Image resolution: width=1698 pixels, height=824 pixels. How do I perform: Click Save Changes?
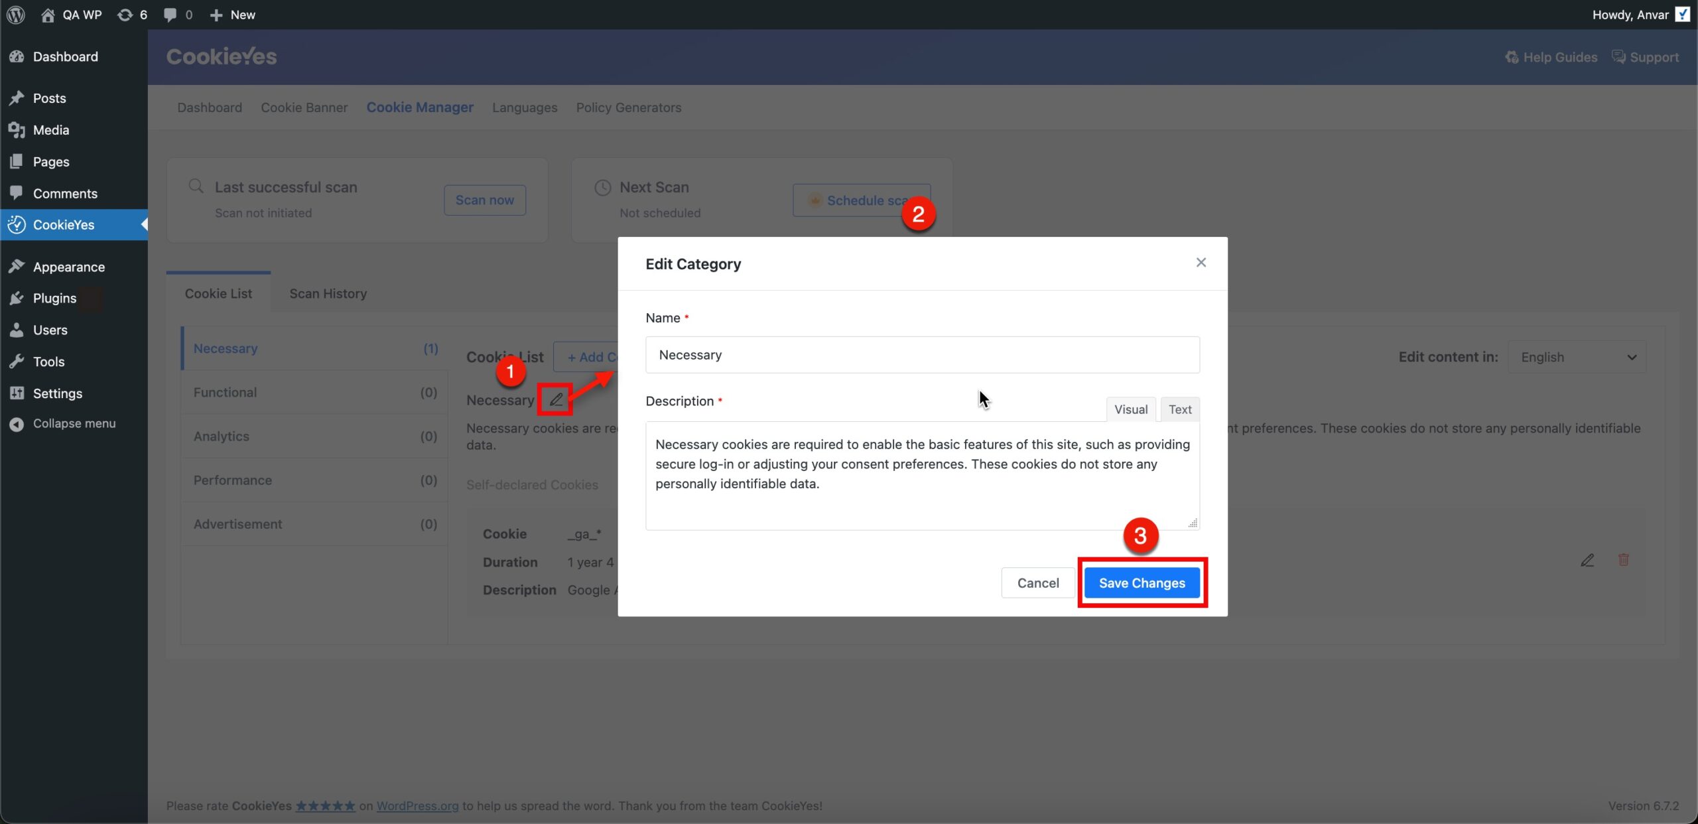point(1142,583)
